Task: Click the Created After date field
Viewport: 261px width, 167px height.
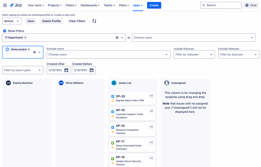Action: [x=58, y=70]
